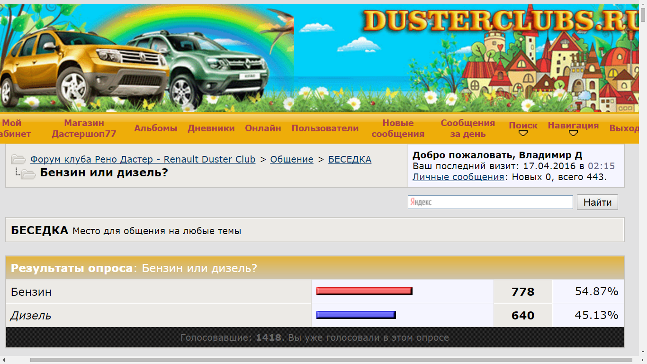View 'Новые сообщения'
Screen dimensions: 647x364
pyautogui.click(x=398, y=128)
